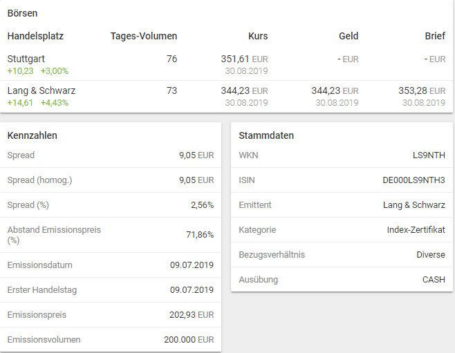Screen dimensions: 455x353
Task: Click the Abstand Emissionspreis value 71,86%
Action: (200, 235)
